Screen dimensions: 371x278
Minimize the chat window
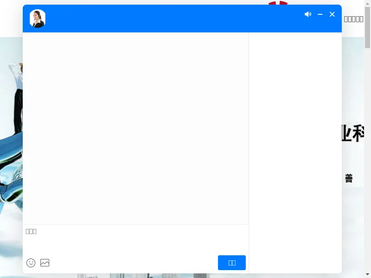click(x=320, y=14)
